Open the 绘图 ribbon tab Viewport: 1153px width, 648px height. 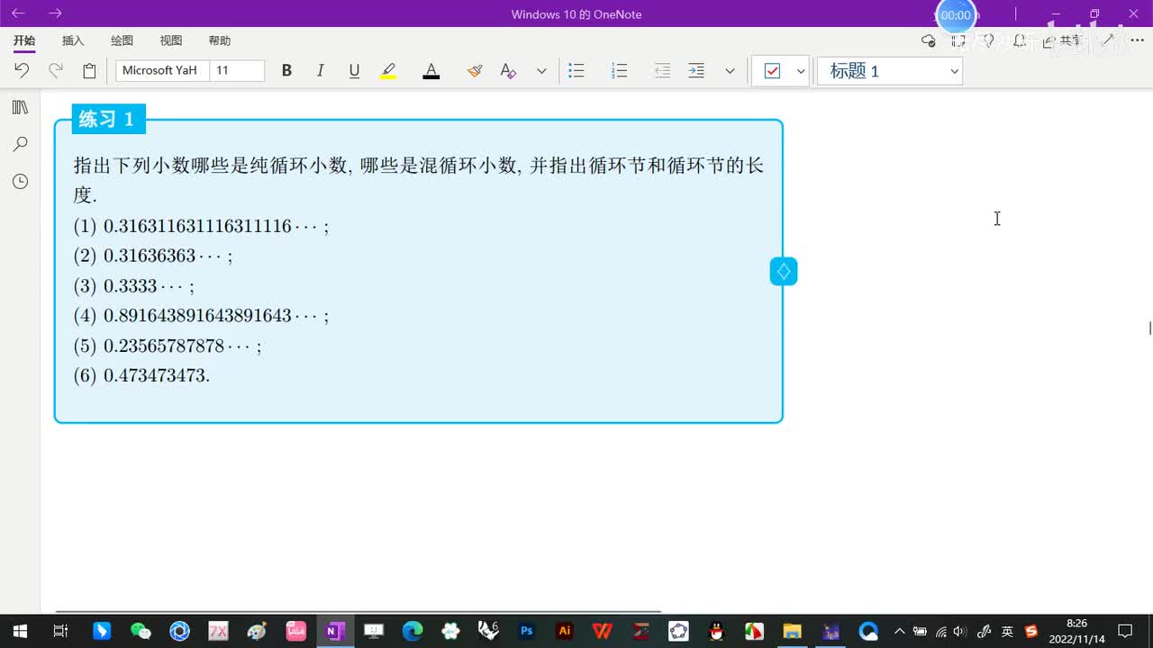coord(122,40)
